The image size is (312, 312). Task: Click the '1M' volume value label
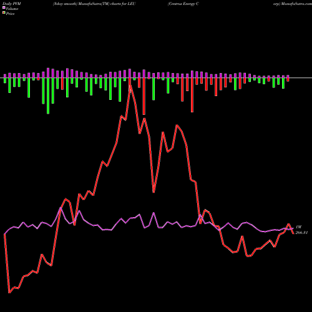coord(298,227)
